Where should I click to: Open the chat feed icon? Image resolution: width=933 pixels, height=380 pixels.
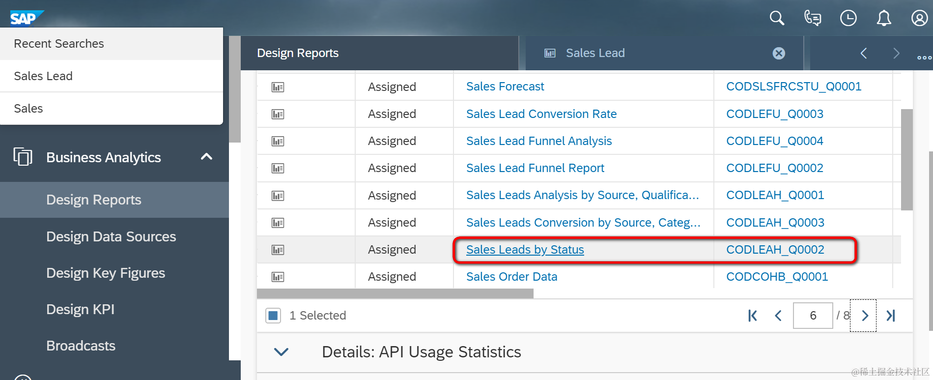(813, 18)
